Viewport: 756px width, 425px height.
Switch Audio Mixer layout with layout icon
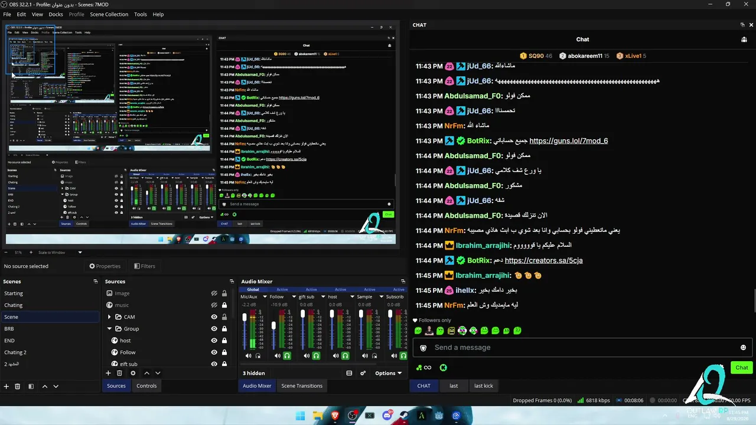(x=349, y=373)
